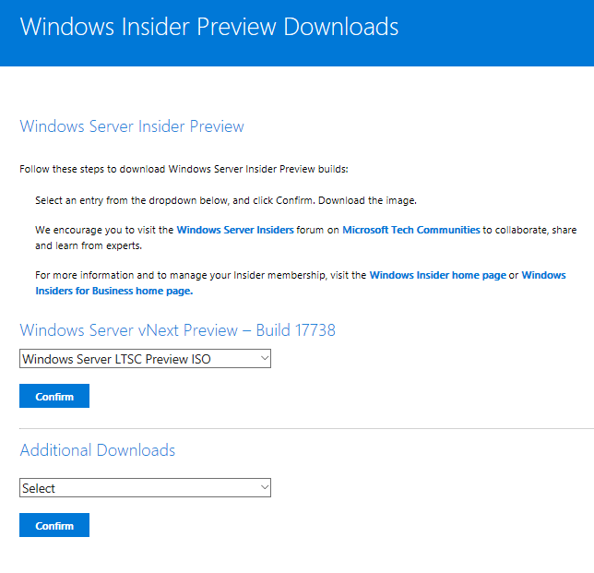This screenshot has height=573, width=594.
Task: Open the Windows Server LTSC Preview ISO dropdown
Action: pos(145,359)
